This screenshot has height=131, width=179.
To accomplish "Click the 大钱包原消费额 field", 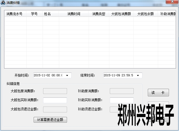I will point(55,91).
